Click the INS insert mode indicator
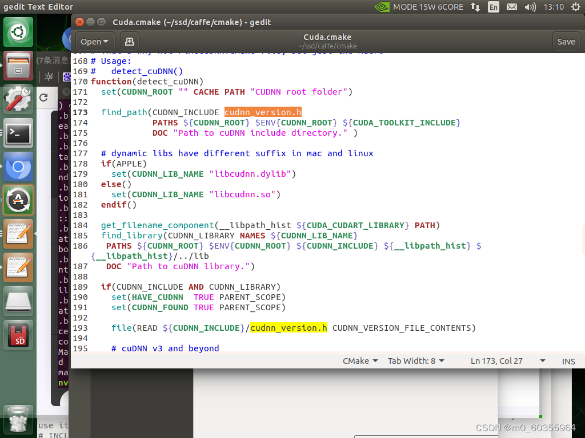The image size is (585, 438). click(x=568, y=361)
